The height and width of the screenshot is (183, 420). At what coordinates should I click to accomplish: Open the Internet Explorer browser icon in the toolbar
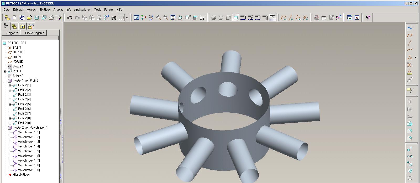point(22,18)
